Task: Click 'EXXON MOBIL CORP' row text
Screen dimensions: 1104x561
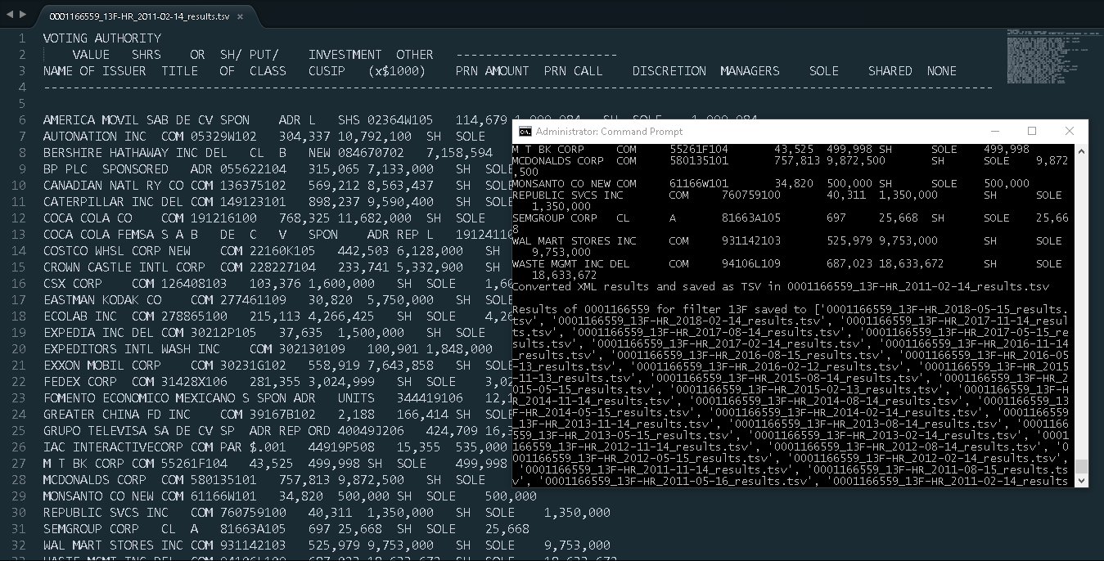Action: pos(102,366)
